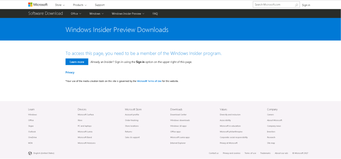Open Skype footer link
This screenshot has width=341, height=159.
[31, 126]
